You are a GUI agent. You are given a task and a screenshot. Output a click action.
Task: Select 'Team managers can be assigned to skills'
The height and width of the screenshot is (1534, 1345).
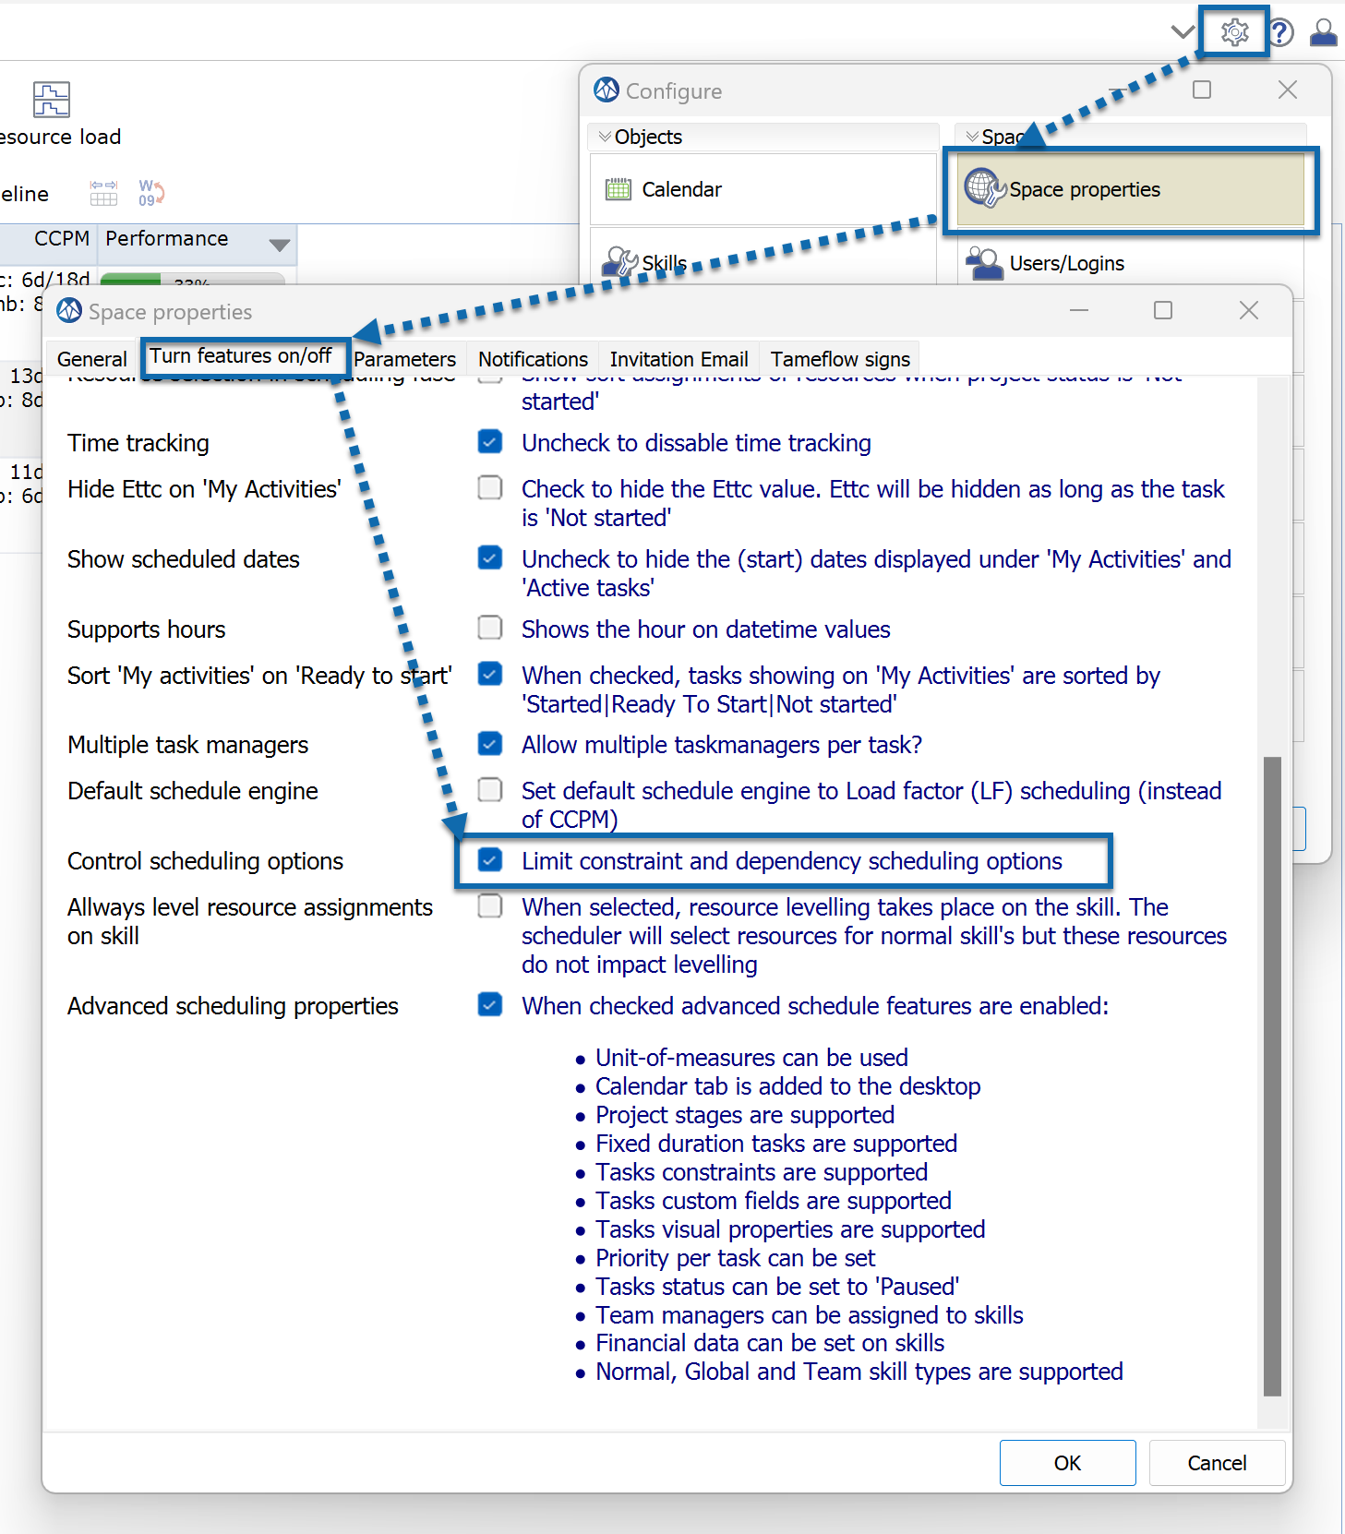pyautogui.click(x=810, y=1315)
